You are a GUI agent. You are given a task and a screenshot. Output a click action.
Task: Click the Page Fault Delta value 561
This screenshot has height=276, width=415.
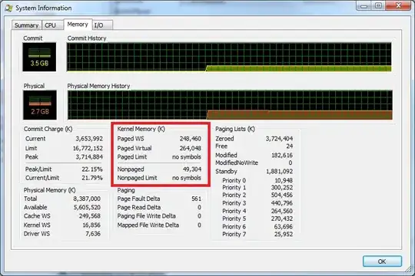click(197, 199)
